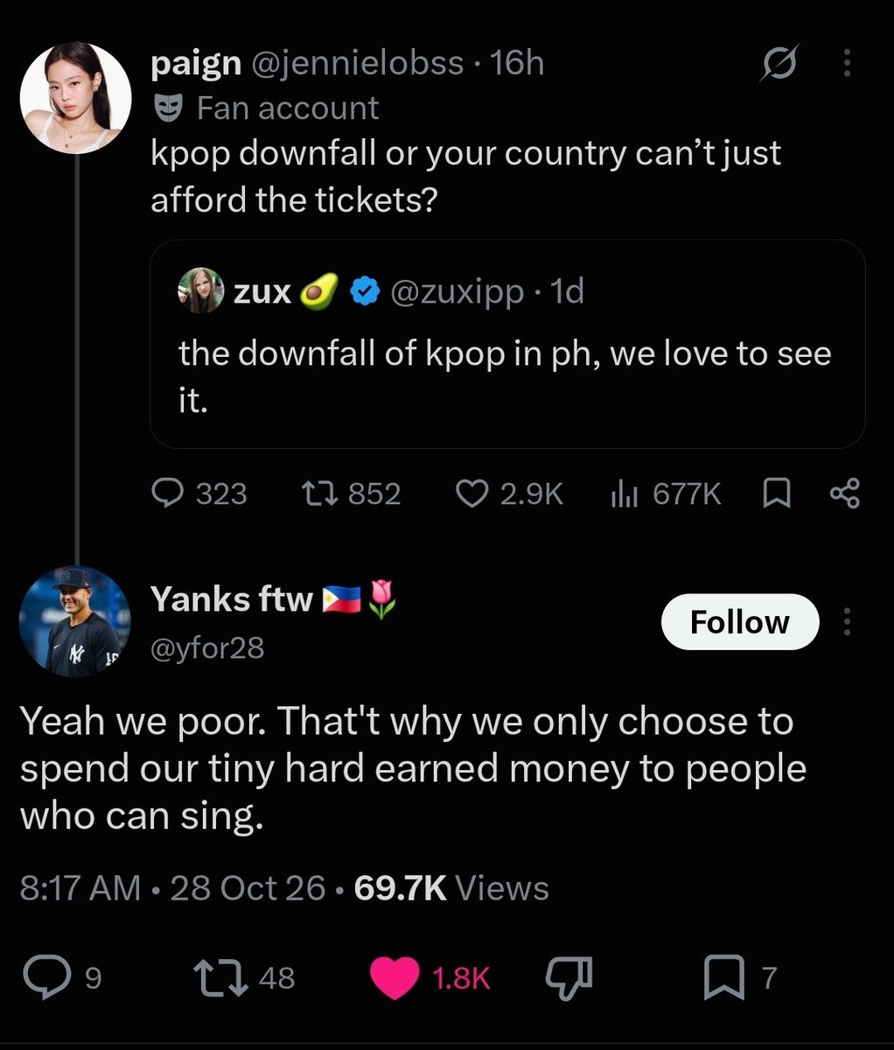Open Grok slashed-circle icon on paign's post
Viewport: 894px width, 1050px height.
[x=779, y=64]
